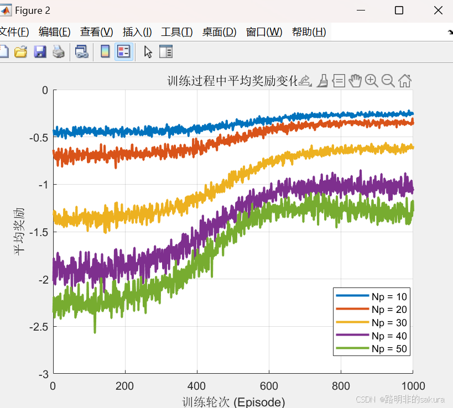Click the yellow line sample in legend
This screenshot has width=453, height=408.
(352, 322)
